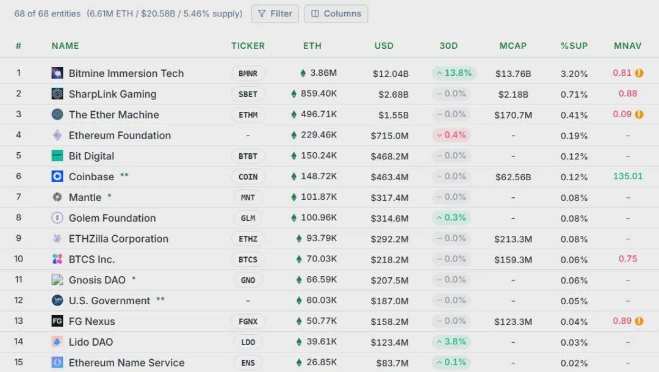Click warning icon beside Bitmine MNAV 0.81
The image size is (659, 372).
point(639,73)
